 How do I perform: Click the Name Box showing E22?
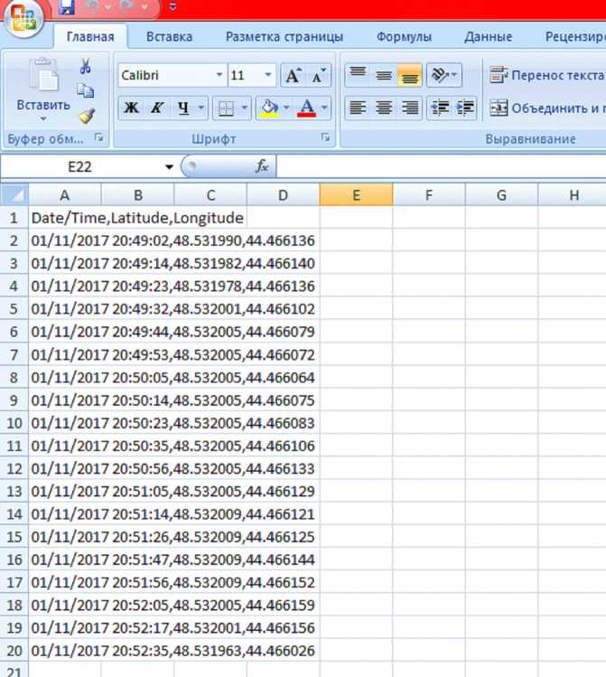tap(80, 166)
